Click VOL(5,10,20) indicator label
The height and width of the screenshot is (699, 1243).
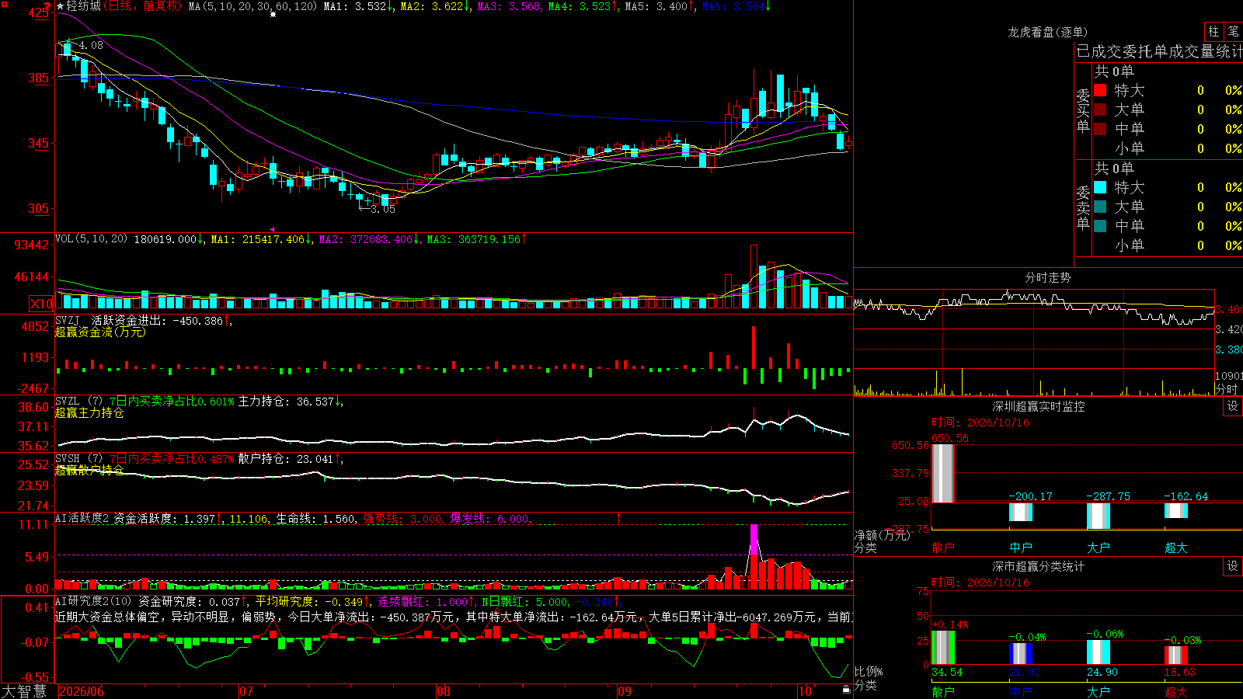pos(92,239)
